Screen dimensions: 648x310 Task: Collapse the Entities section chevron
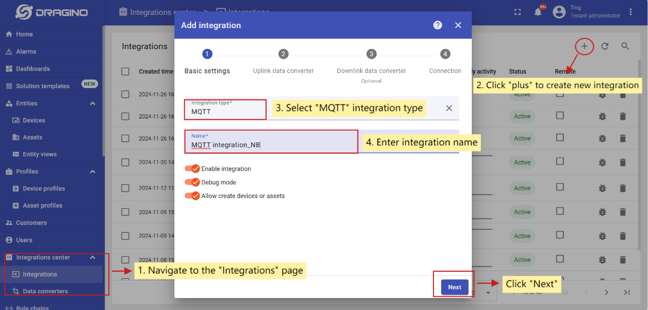(x=93, y=103)
